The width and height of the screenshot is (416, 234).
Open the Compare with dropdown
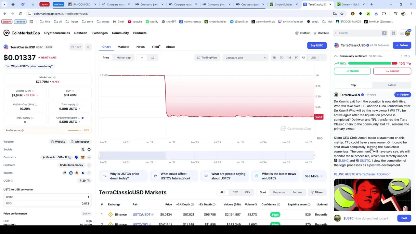pos(246,58)
